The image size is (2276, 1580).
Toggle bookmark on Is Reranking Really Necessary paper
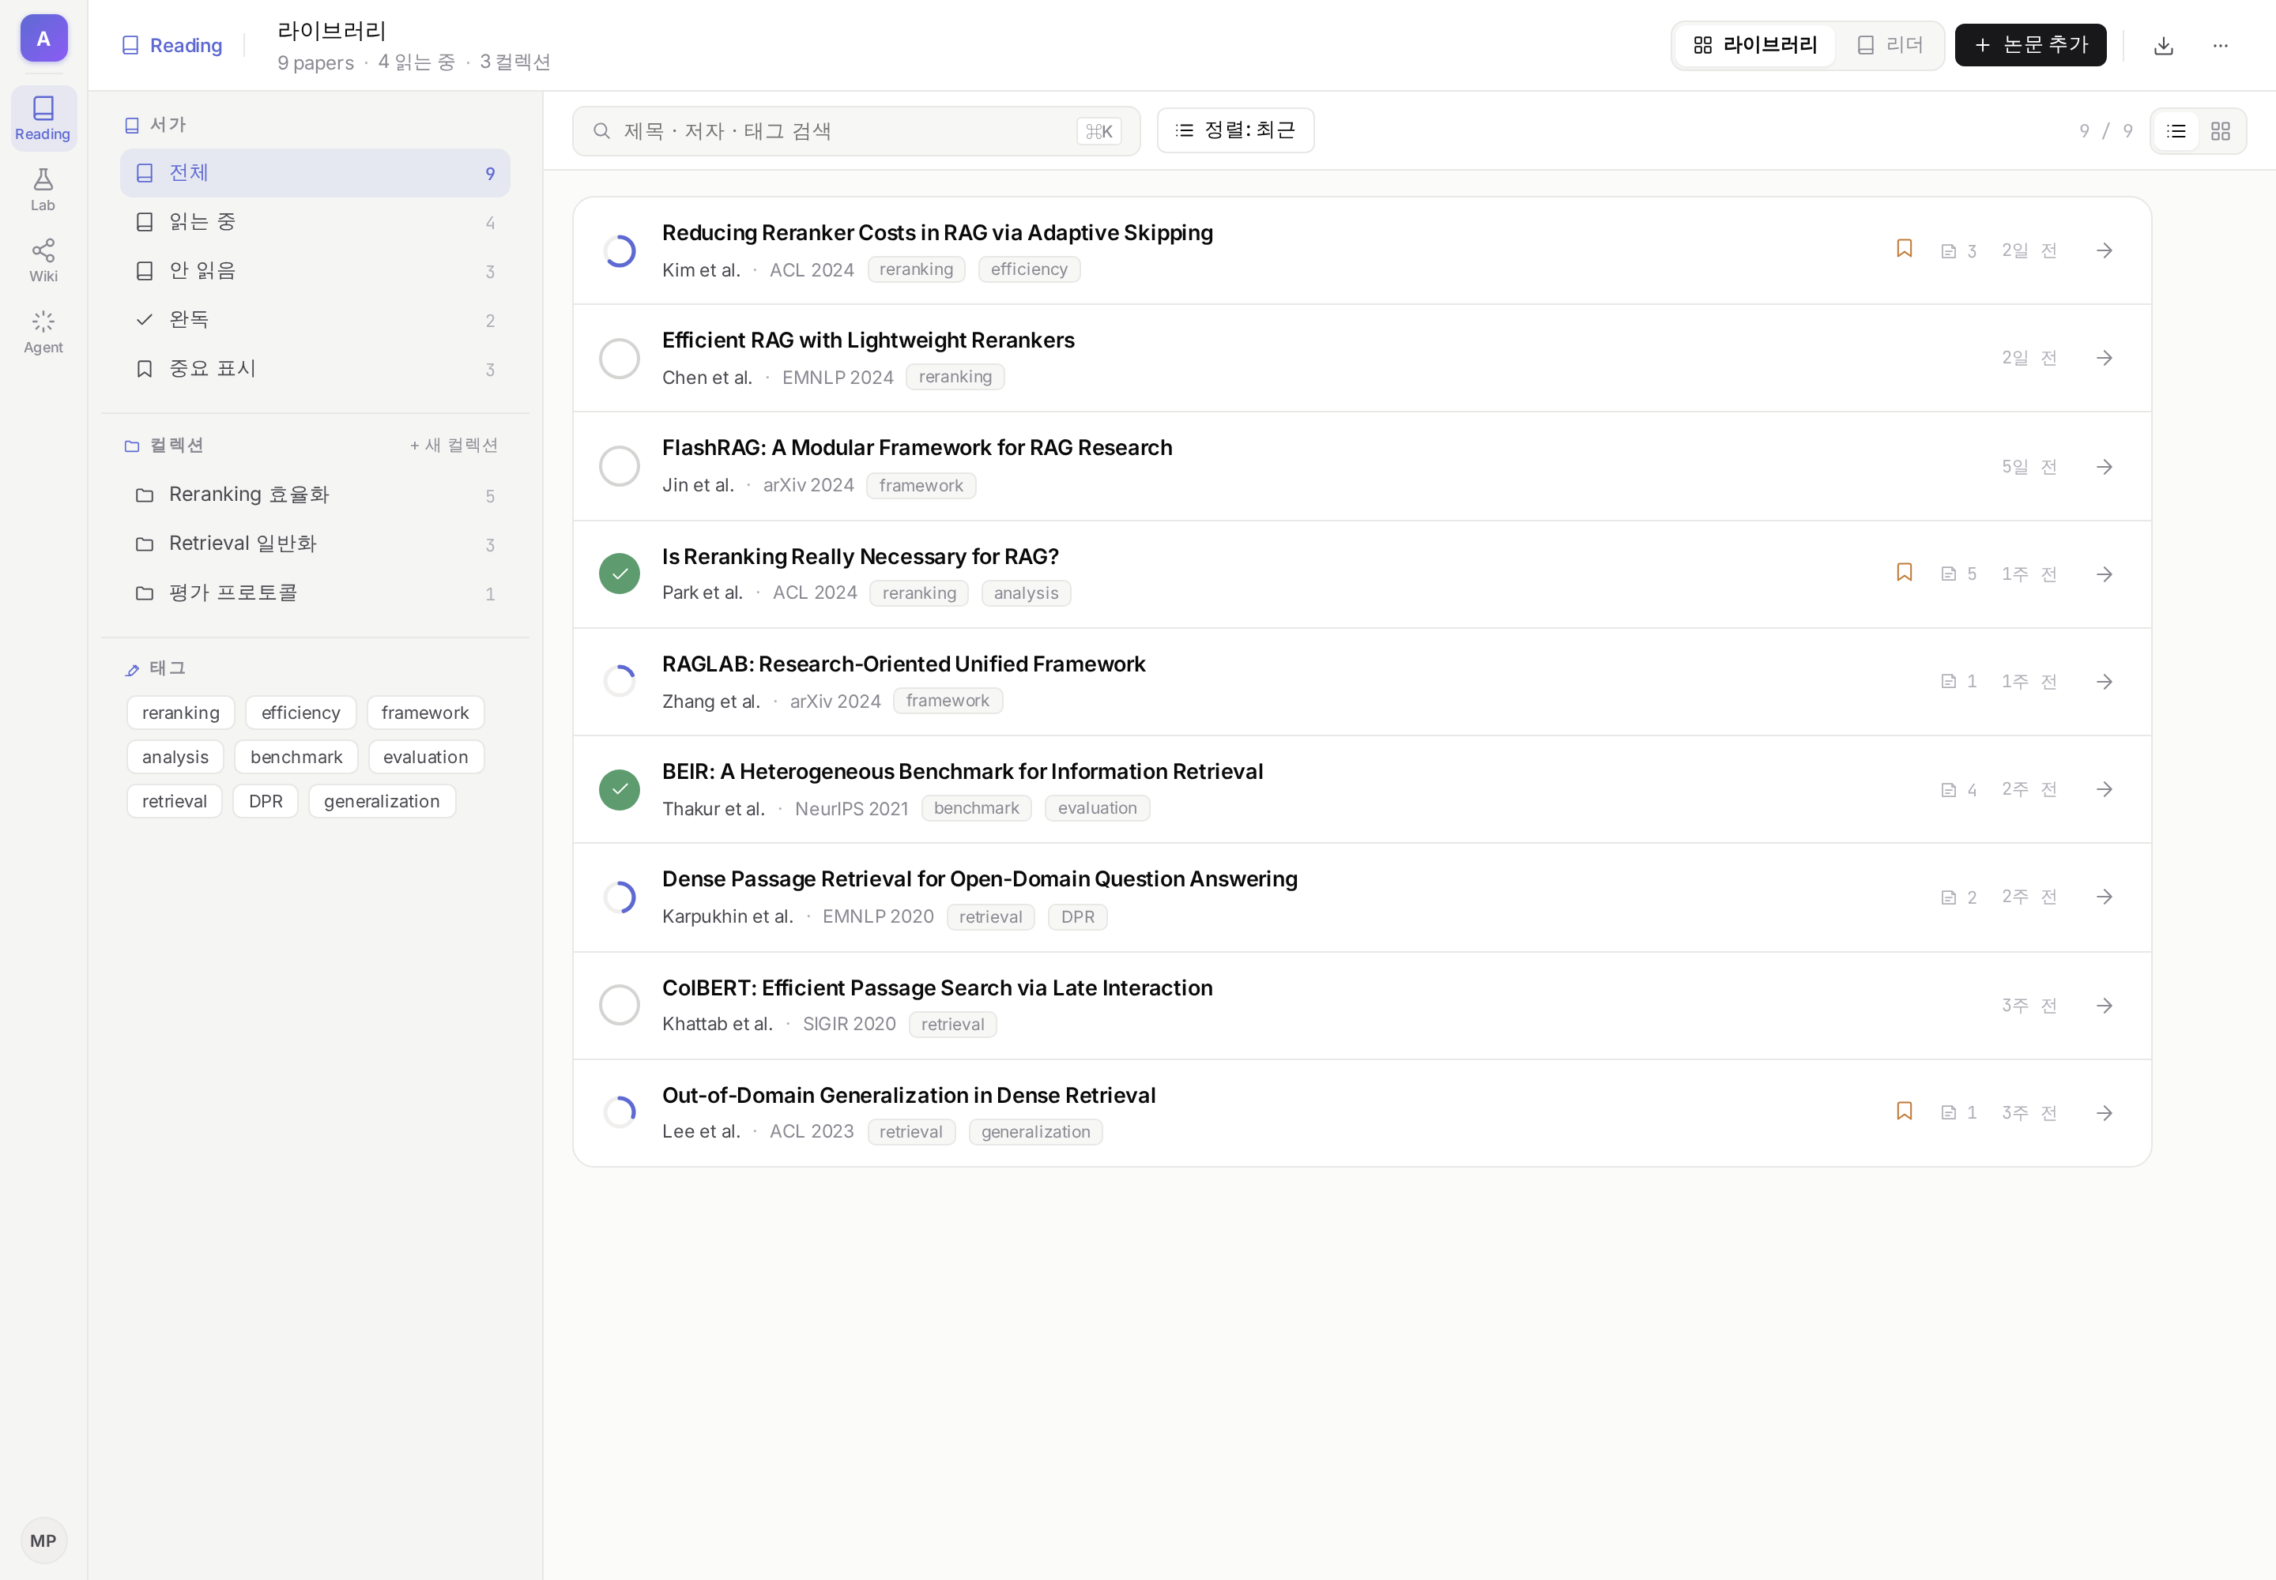coord(1904,572)
